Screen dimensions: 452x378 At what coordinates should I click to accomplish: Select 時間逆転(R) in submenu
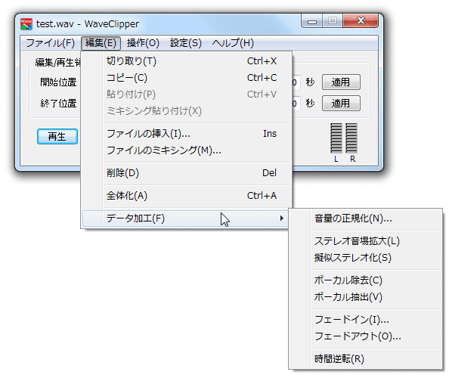(366, 359)
